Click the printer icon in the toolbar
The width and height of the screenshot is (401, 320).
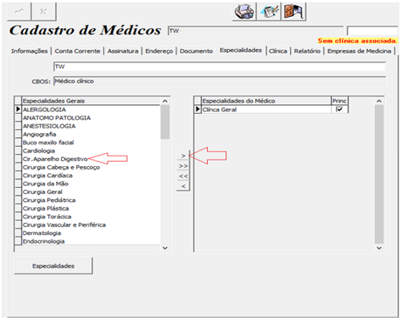pos(244,11)
